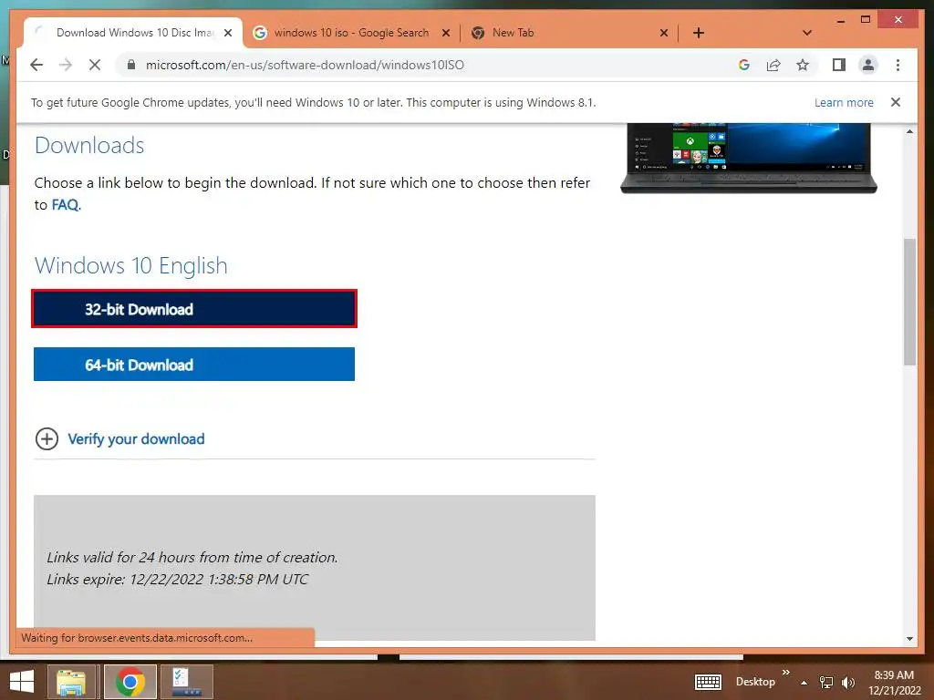Screen dimensions: 934x700
Task: Click the links expire date text
Action: pyautogui.click(x=178, y=579)
